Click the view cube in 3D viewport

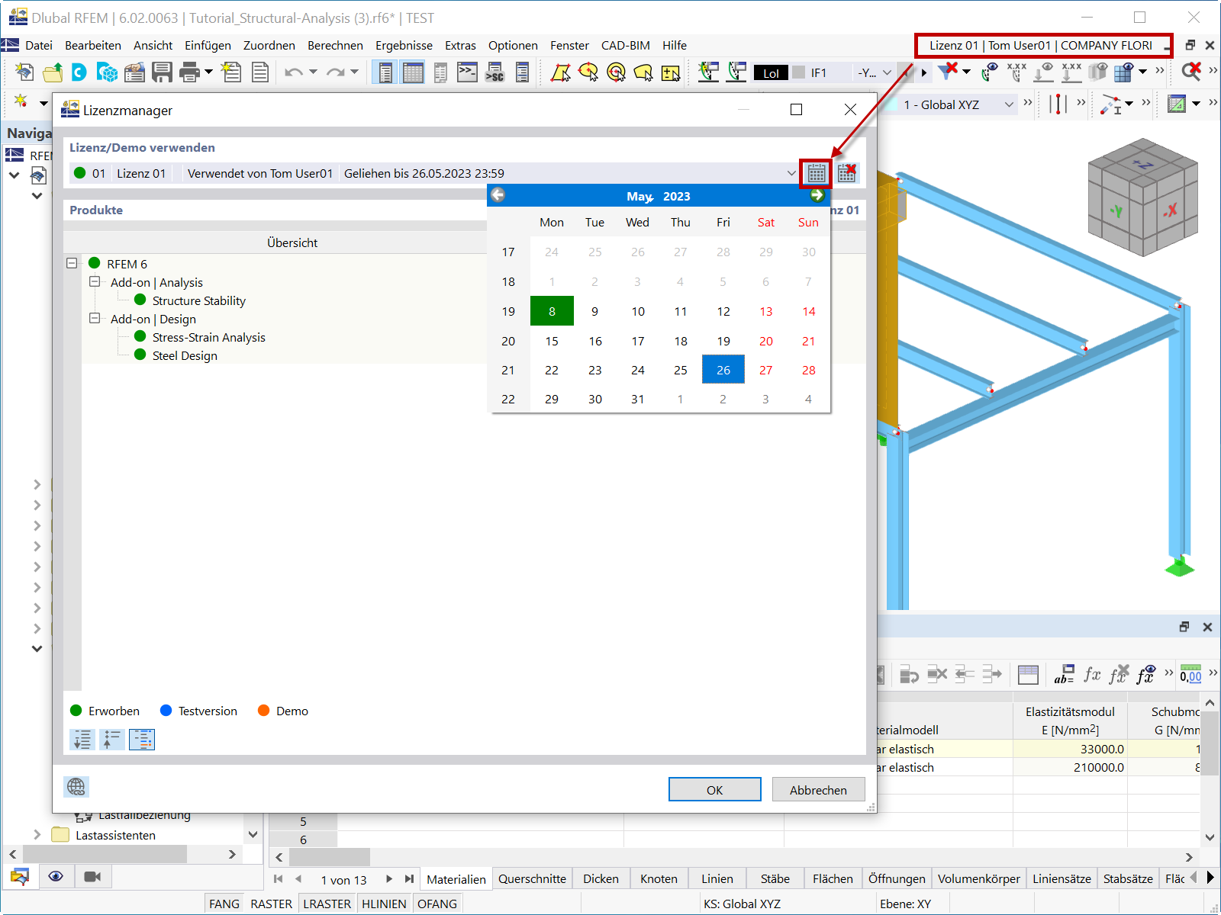coord(1142,198)
